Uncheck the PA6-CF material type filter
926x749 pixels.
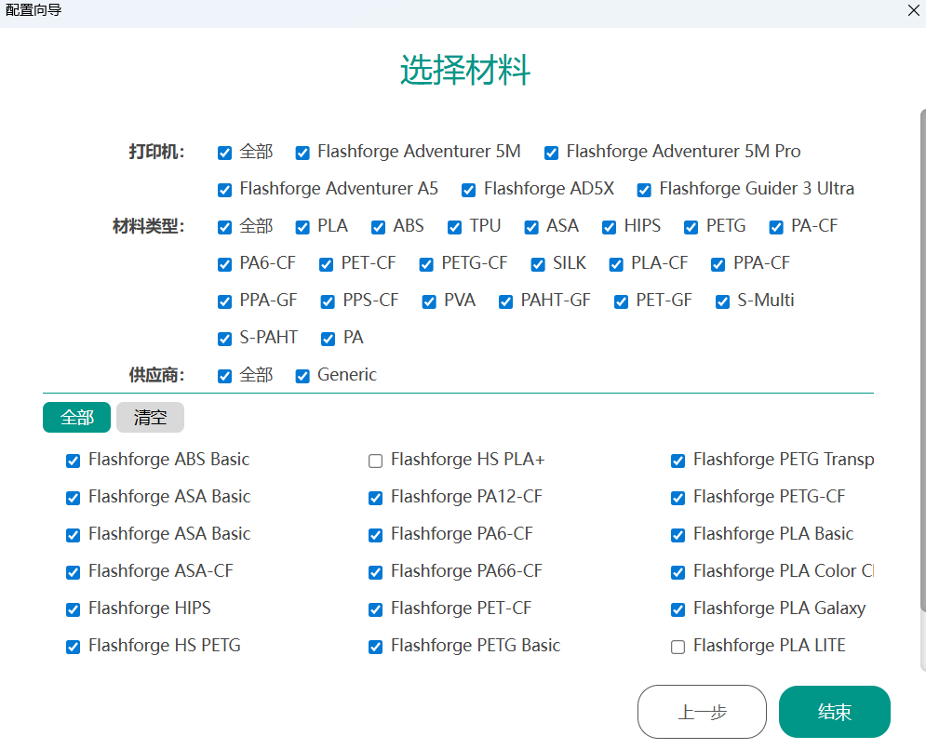point(224,264)
